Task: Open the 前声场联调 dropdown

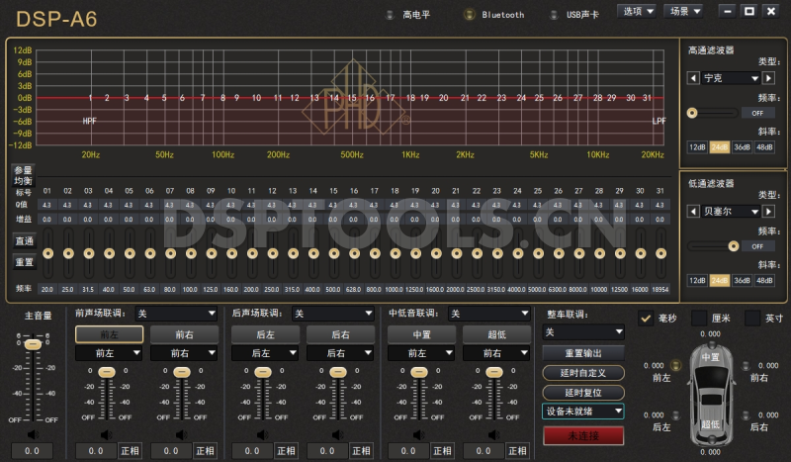Action: 176,314
